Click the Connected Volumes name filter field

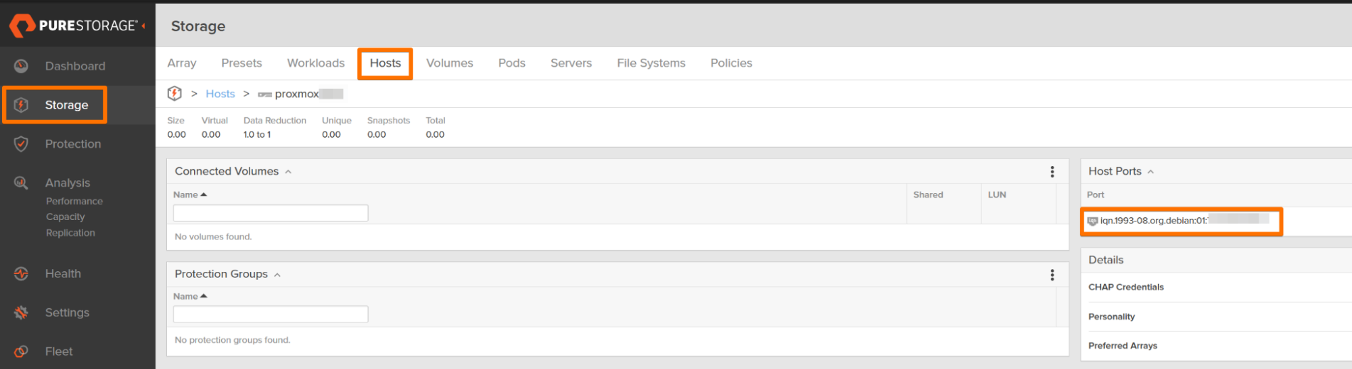[271, 213]
